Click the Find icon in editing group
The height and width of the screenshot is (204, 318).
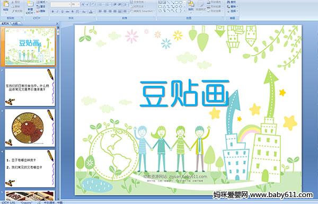click(x=232, y=2)
